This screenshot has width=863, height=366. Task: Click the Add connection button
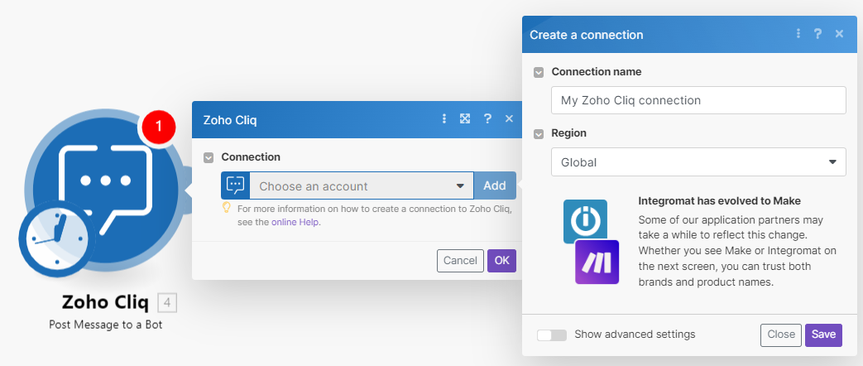pyautogui.click(x=495, y=185)
